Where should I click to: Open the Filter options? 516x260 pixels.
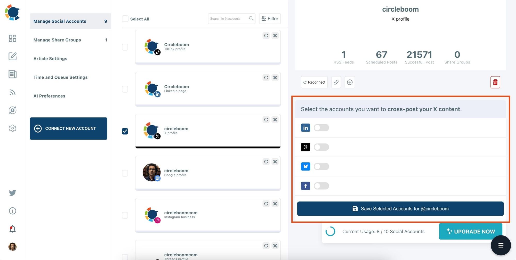point(270,19)
